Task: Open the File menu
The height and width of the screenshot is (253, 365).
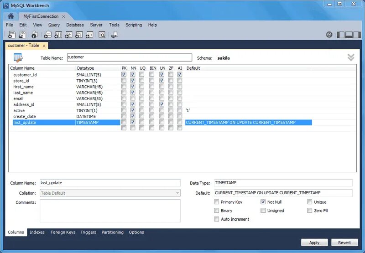Action: [x=10, y=25]
